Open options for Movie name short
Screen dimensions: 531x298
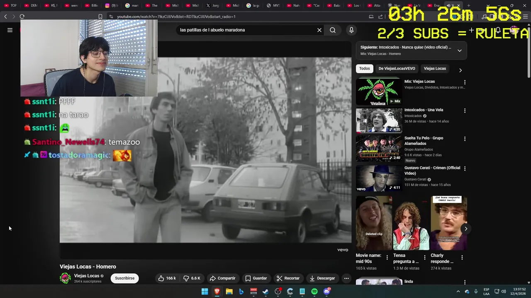tap(387, 257)
